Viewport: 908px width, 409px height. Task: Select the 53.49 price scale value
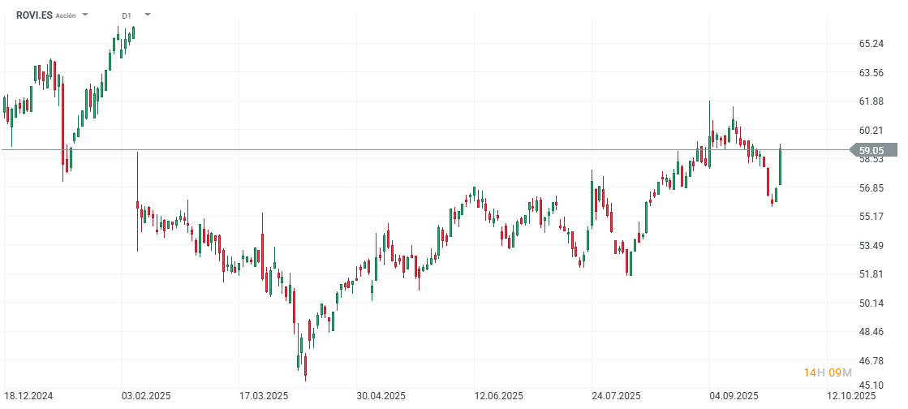pyautogui.click(x=871, y=246)
